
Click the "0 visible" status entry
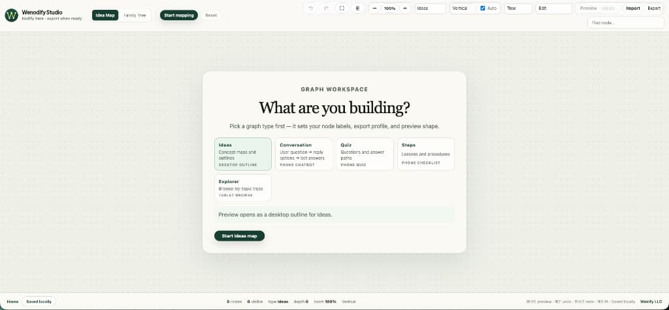(255, 301)
